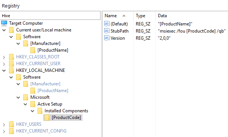Select the HKEY_CURRENT_CONFIG hive label

[x=41, y=131]
